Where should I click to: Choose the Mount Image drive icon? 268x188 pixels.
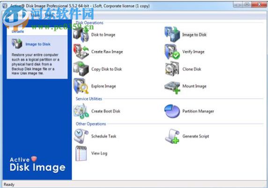[x=172, y=87]
